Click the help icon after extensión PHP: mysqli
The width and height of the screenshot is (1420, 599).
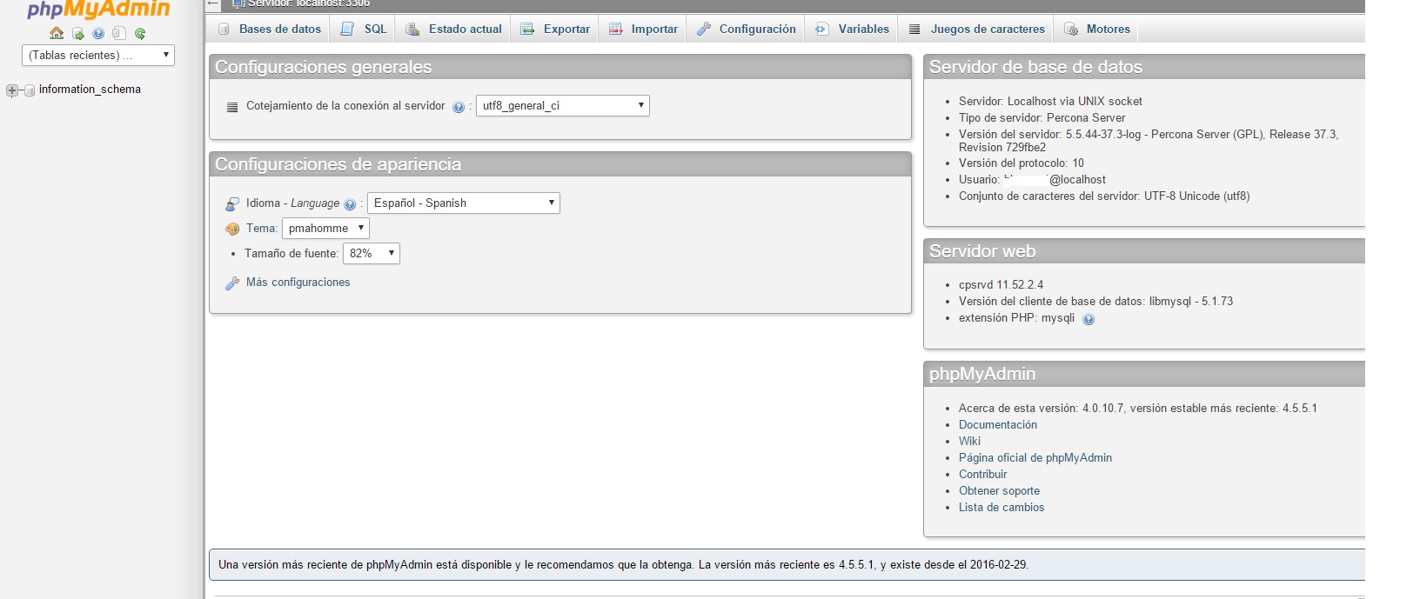[1088, 319]
